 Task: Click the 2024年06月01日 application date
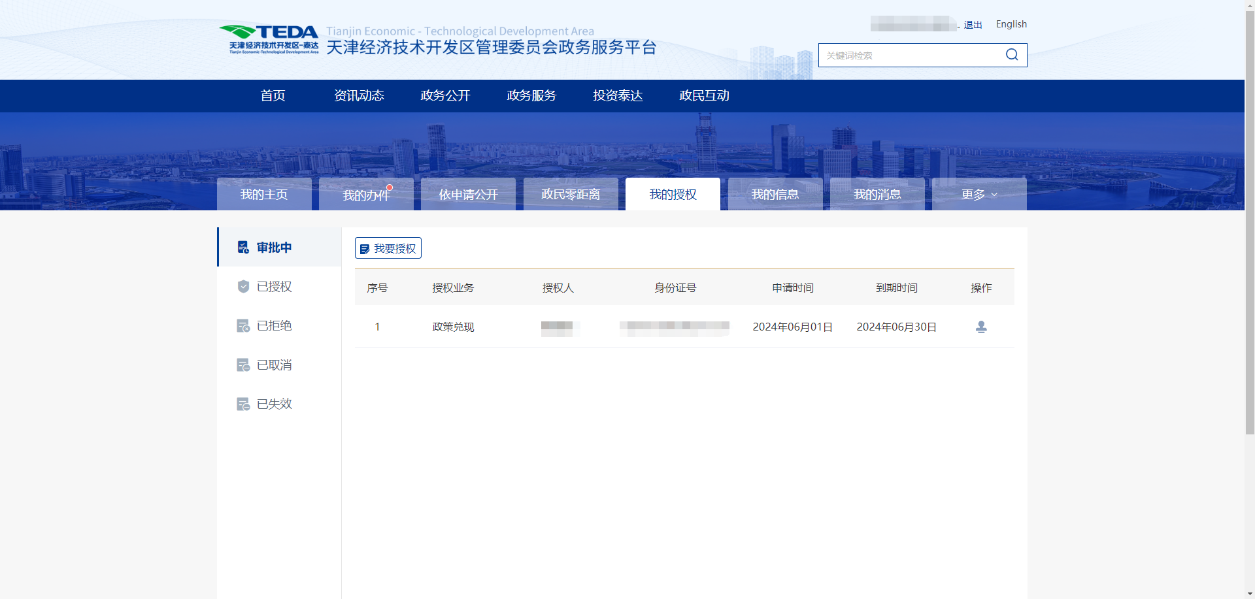coord(792,327)
